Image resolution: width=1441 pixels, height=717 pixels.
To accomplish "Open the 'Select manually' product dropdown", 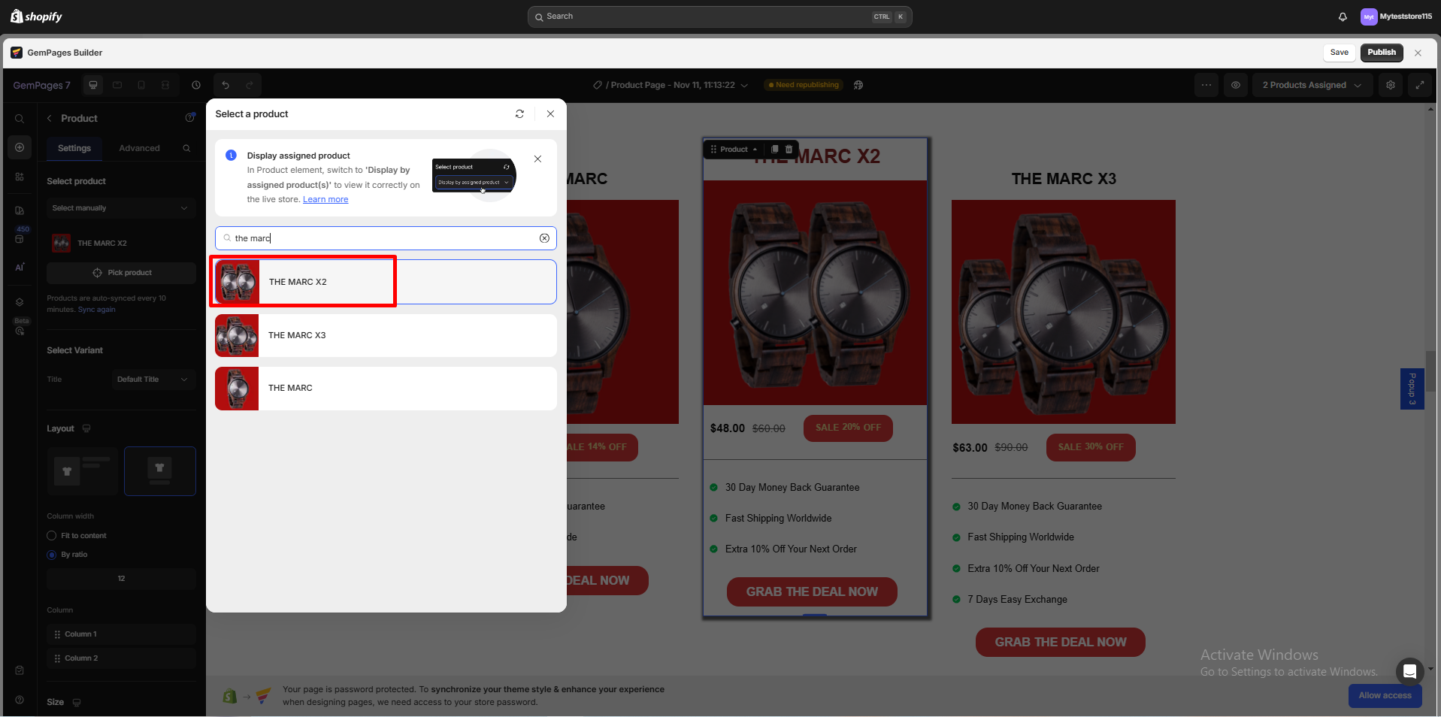I will [120, 207].
